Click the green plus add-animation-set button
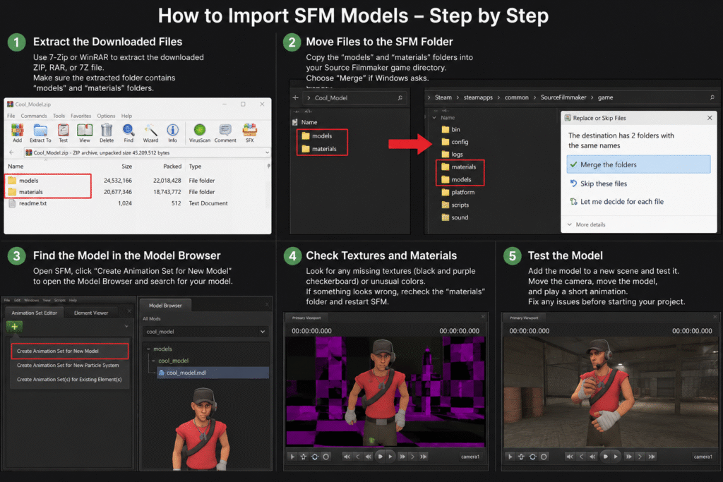The width and height of the screenshot is (723, 482). [15, 327]
